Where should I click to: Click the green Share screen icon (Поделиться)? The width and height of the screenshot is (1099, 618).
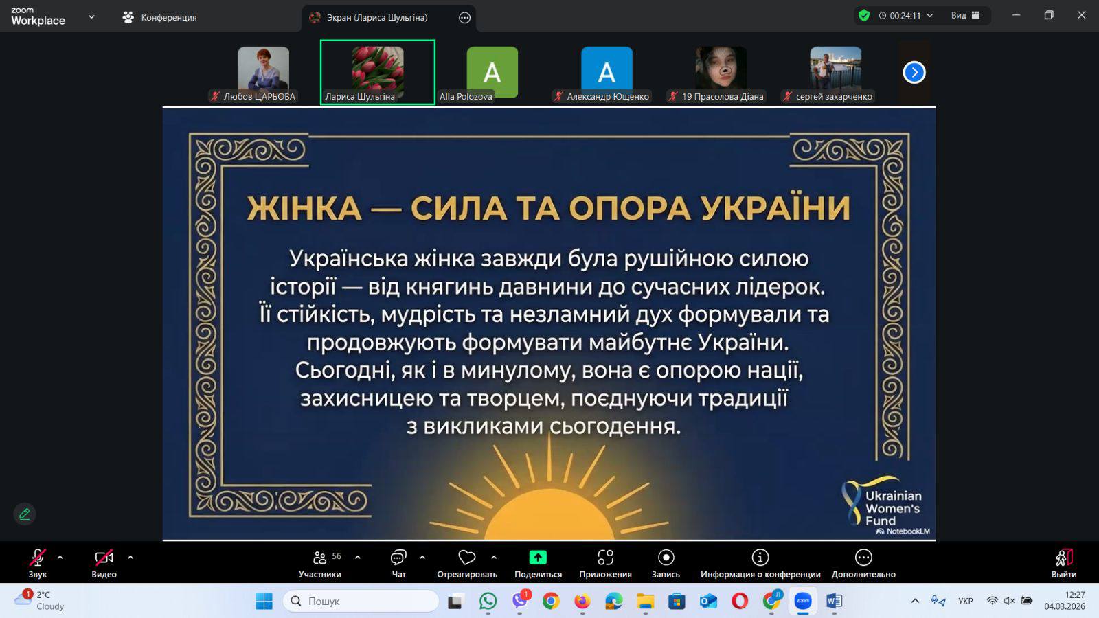538,558
